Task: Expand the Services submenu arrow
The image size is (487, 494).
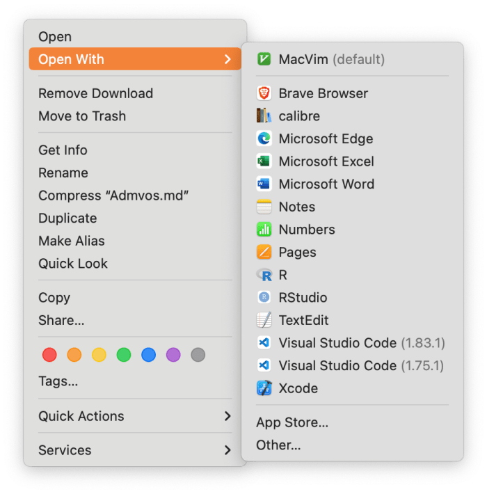Action: coord(227,450)
